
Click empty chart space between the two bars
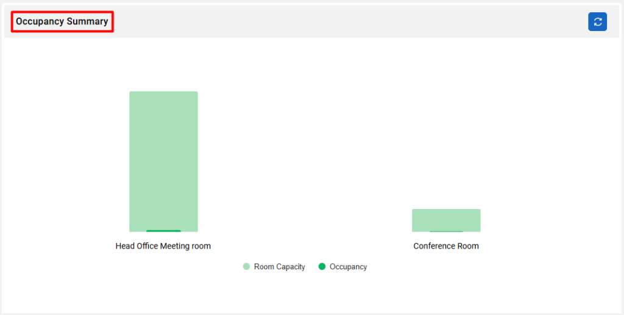[305, 159]
